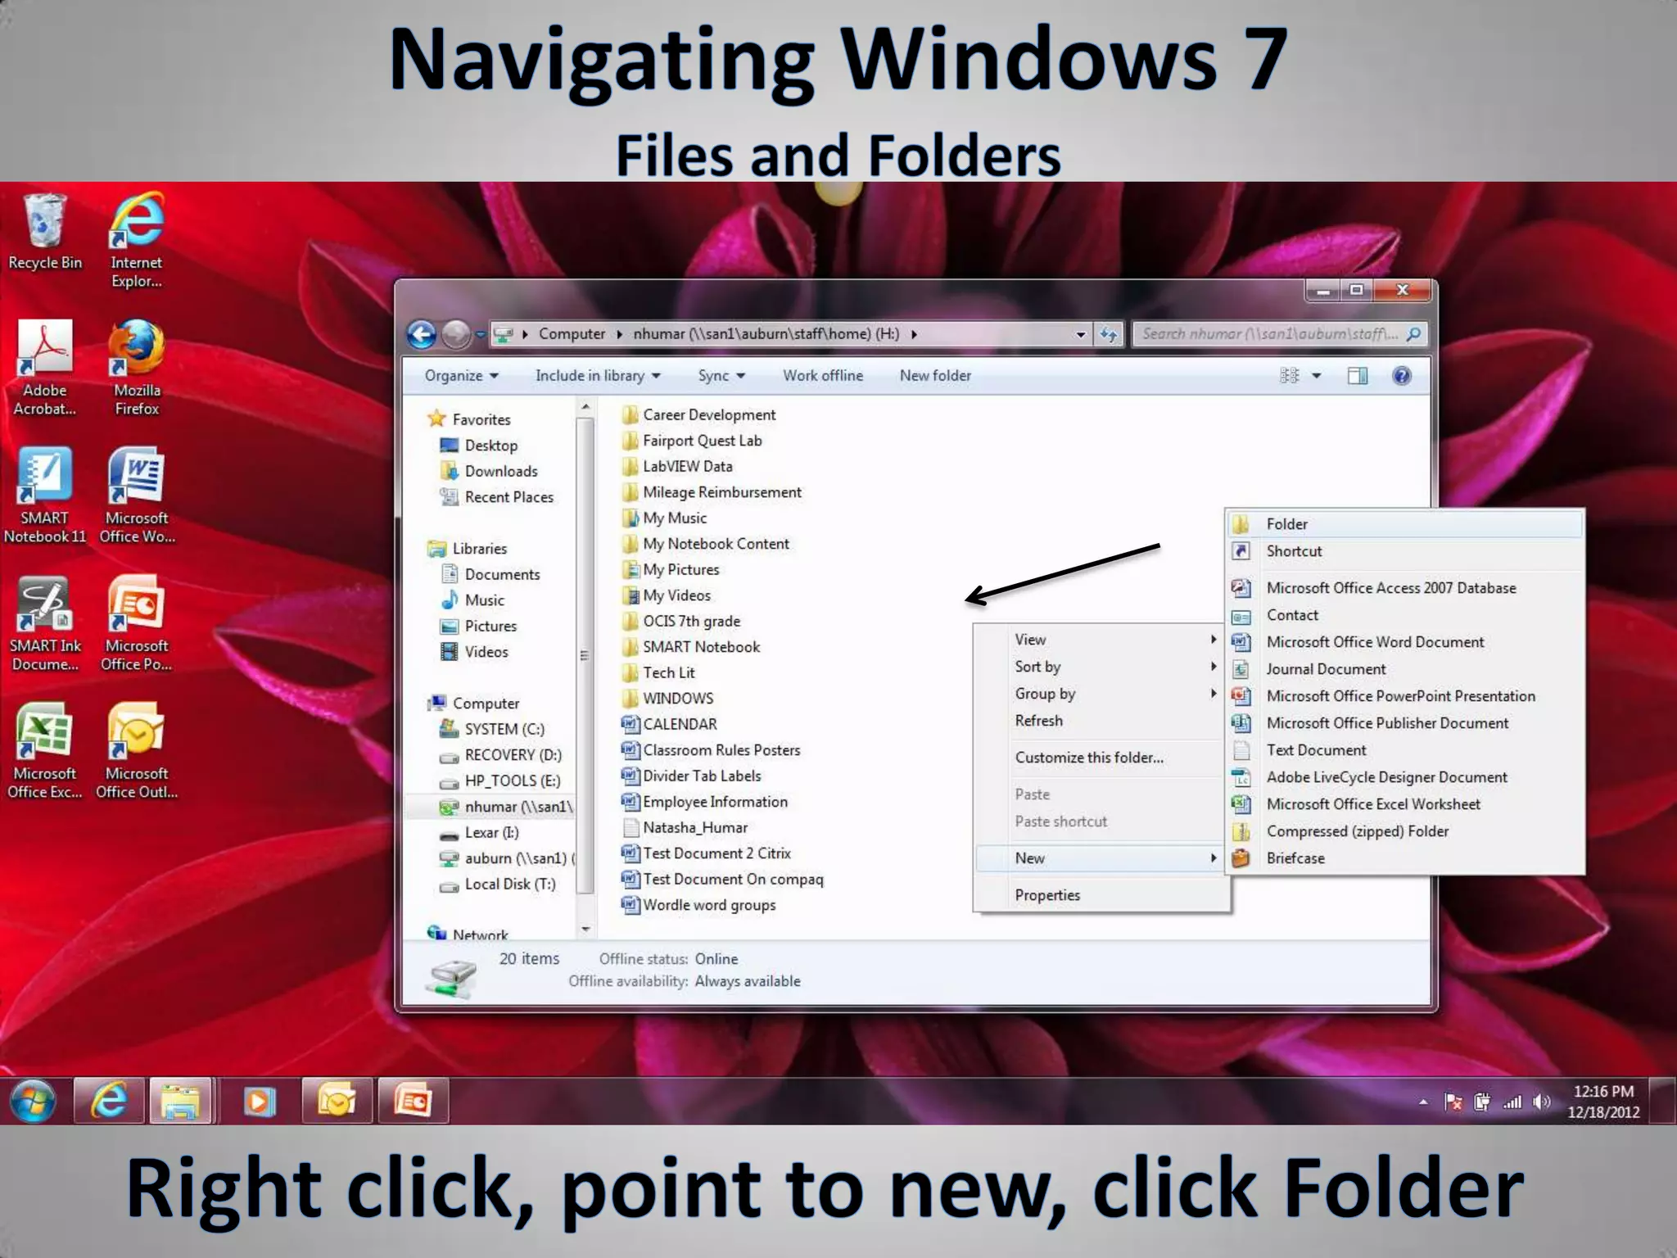The width and height of the screenshot is (1677, 1258).
Task: Click the volume speaker tray icon
Action: pos(1541,1102)
